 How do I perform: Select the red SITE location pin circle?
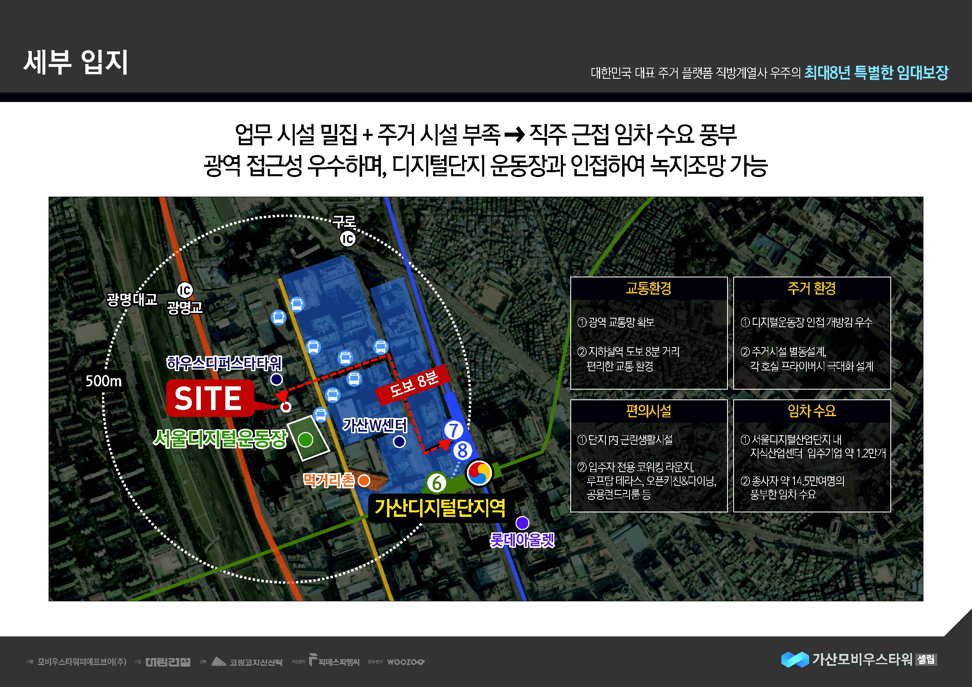(x=286, y=407)
